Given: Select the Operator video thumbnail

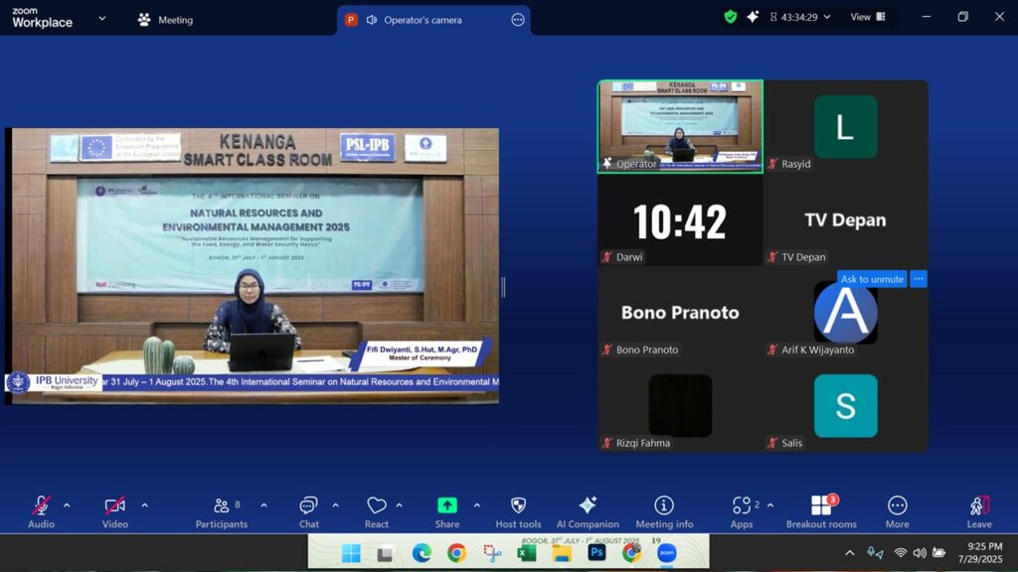Looking at the screenshot, I should pyautogui.click(x=680, y=126).
